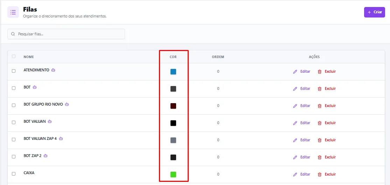Click trash icon in CAIXA row

(320, 174)
